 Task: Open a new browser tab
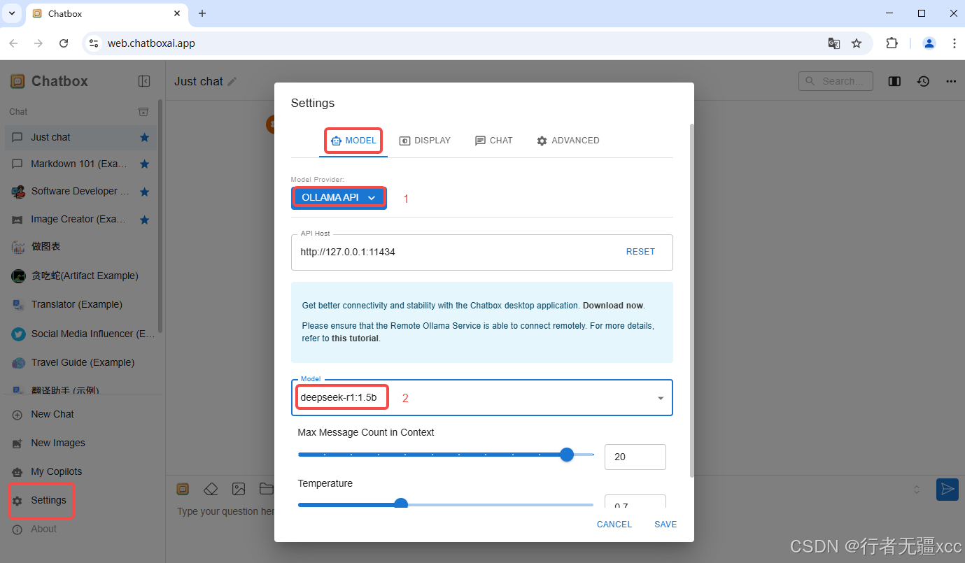[202, 13]
